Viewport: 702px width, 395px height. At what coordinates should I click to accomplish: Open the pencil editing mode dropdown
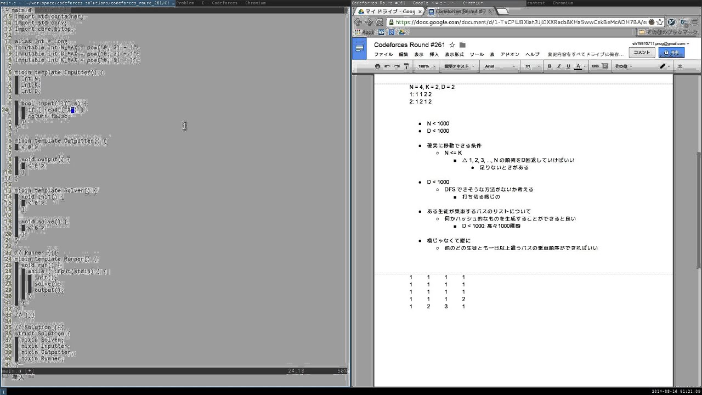click(665, 66)
